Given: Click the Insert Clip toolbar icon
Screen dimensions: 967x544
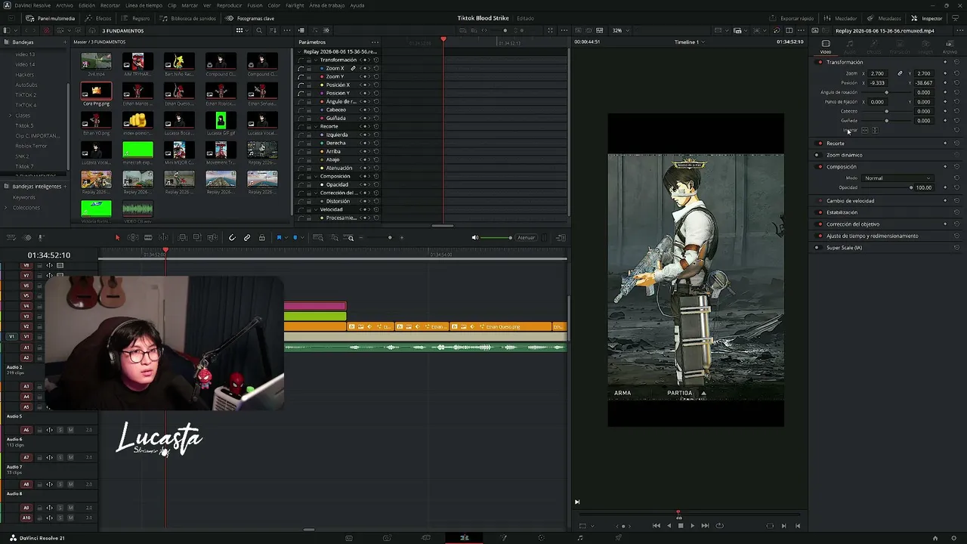Looking at the screenshot, I should pos(184,238).
